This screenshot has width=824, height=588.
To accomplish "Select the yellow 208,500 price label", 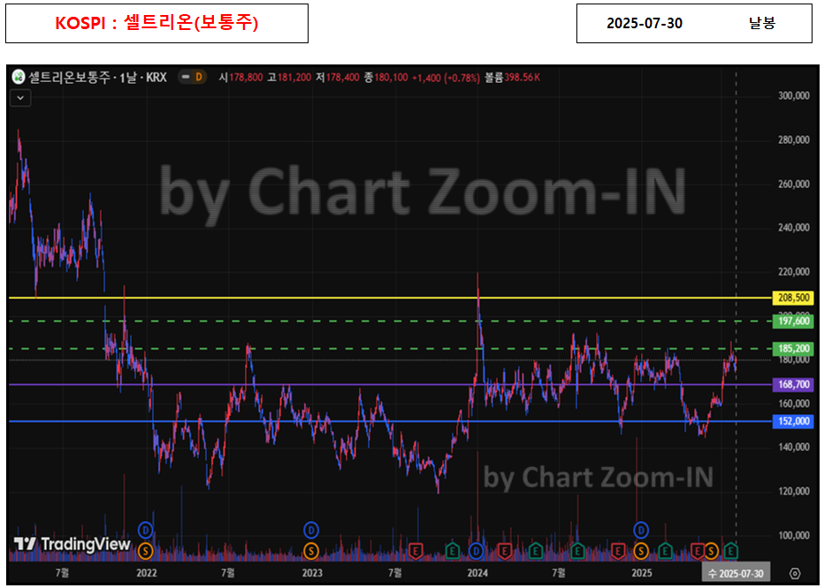I will tap(793, 298).
